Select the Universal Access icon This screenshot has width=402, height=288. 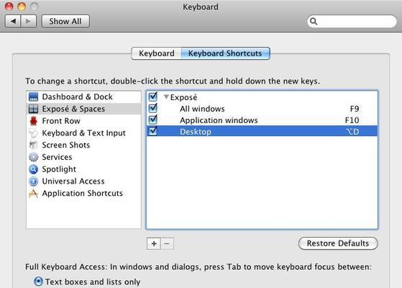click(33, 181)
